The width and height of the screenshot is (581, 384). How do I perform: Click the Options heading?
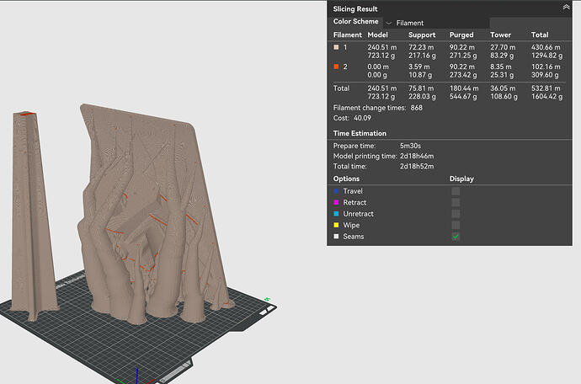click(346, 179)
